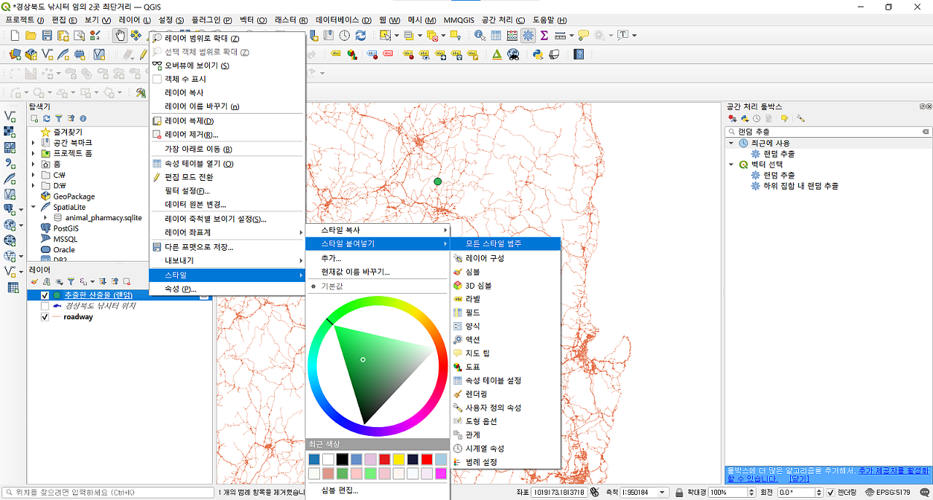The image size is (933, 500).
Task: Click Add Raster Layer icon in left sidebar
Action: click(10, 132)
